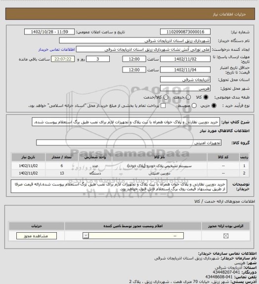Click date 1402/11/02 in row 1
This screenshot has height=284, width=259.
point(28,166)
